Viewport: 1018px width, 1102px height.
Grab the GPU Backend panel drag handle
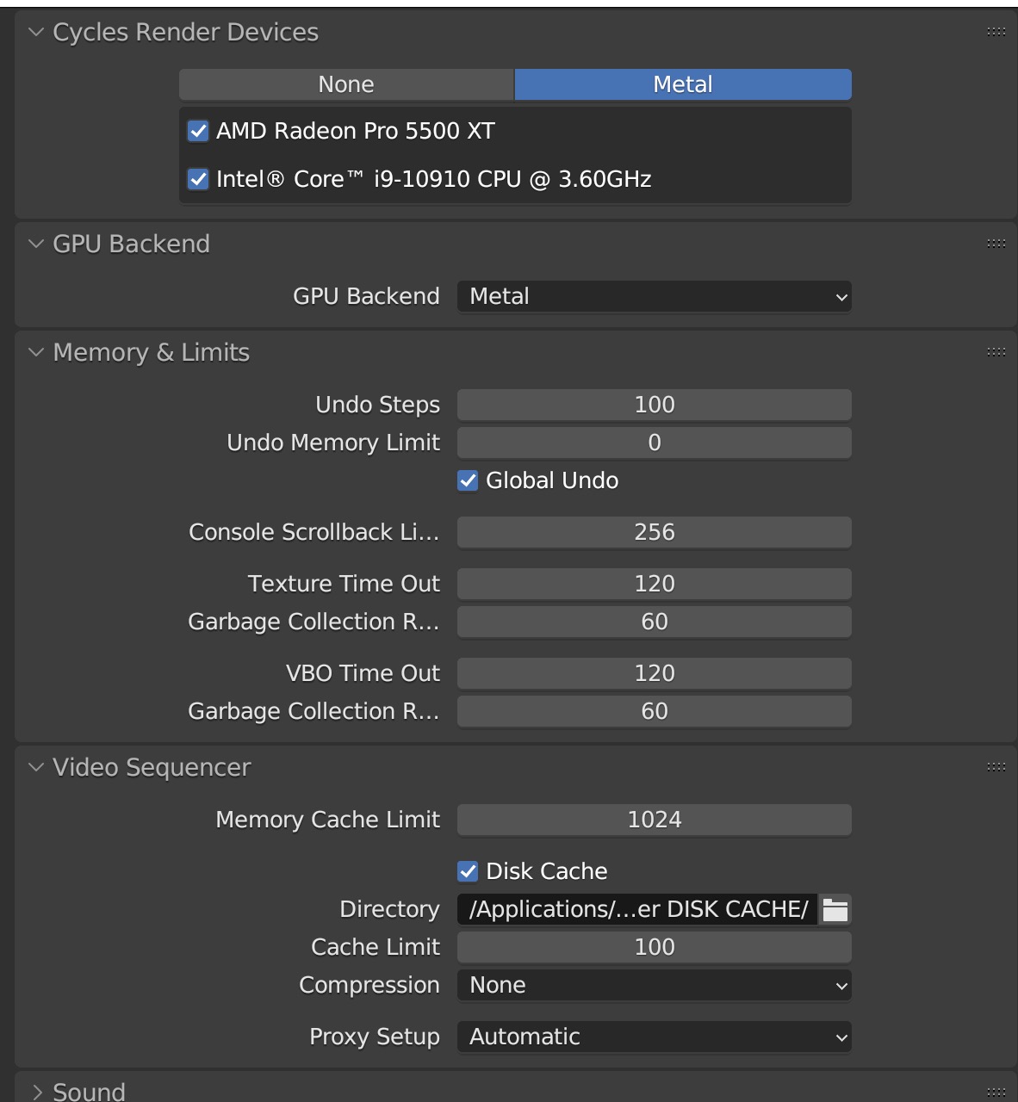pos(996,244)
